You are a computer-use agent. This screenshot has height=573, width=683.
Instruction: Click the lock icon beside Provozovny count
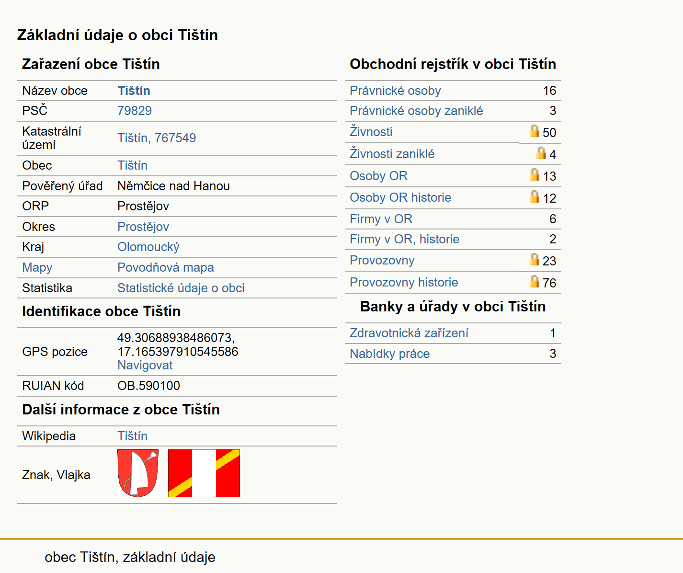[x=535, y=259]
